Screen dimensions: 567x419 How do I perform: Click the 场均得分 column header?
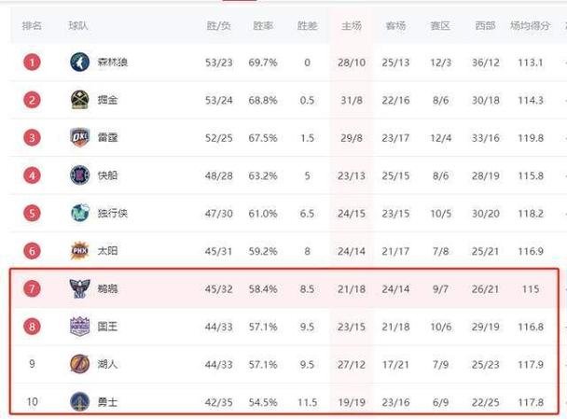[530, 26]
